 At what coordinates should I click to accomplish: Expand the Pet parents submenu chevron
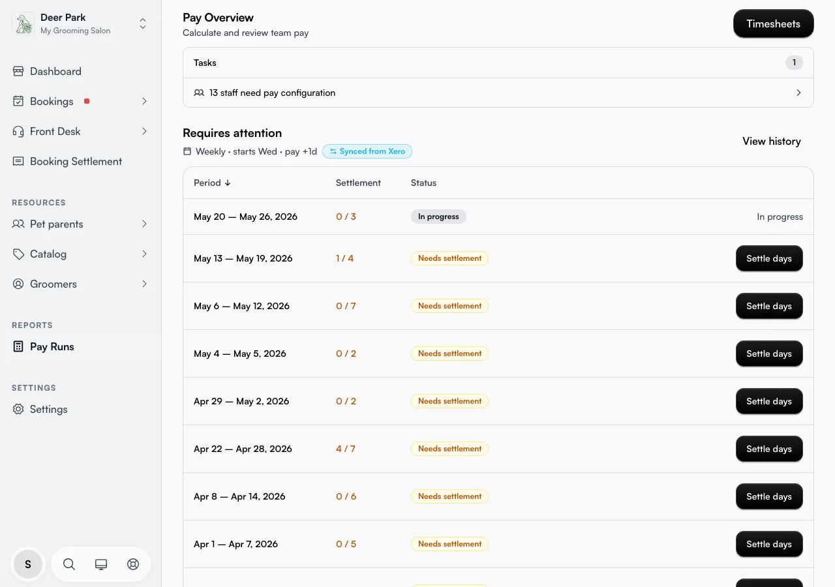[x=144, y=224]
